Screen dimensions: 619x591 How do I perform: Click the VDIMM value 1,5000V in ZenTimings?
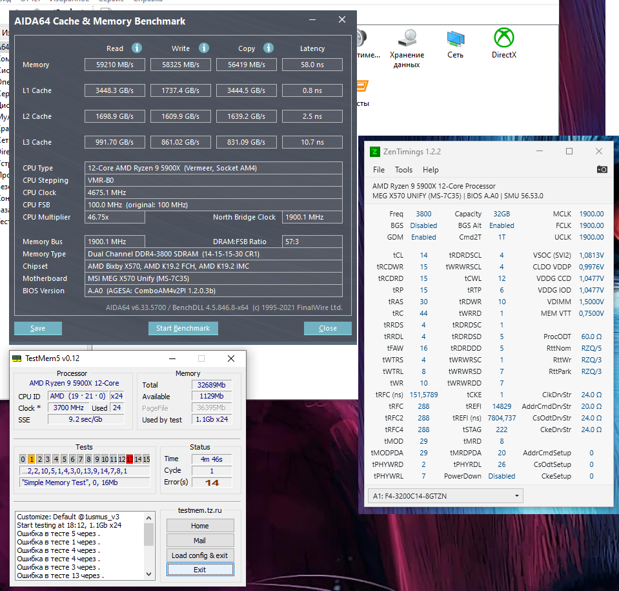pyautogui.click(x=591, y=302)
